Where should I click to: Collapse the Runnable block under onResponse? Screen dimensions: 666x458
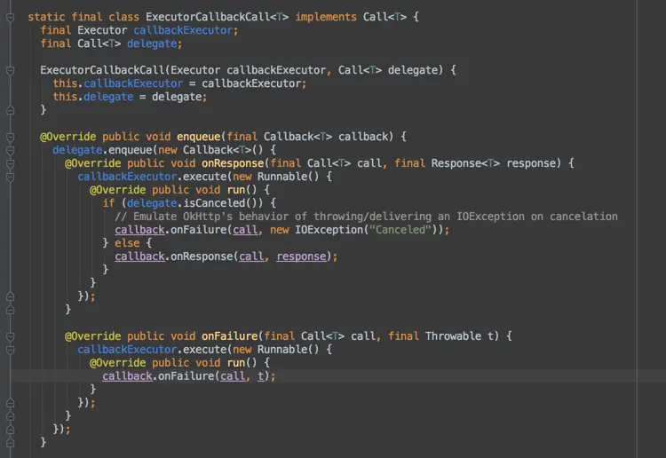coord(10,177)
